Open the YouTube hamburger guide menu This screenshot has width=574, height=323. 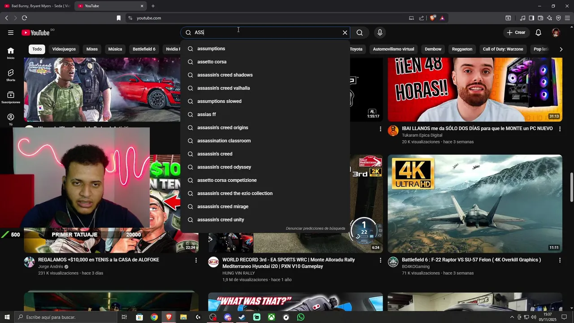11,32
